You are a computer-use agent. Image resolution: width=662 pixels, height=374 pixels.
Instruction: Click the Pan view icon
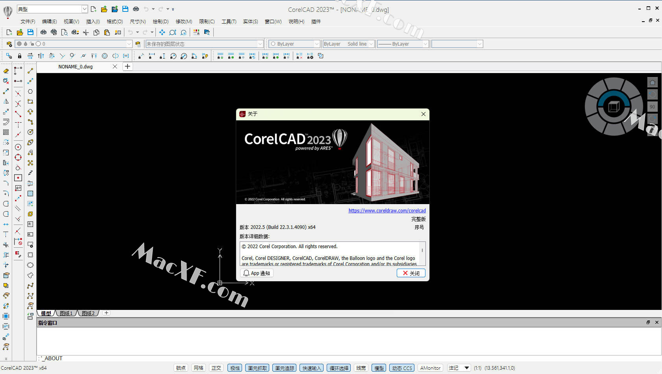pos(162,32)
